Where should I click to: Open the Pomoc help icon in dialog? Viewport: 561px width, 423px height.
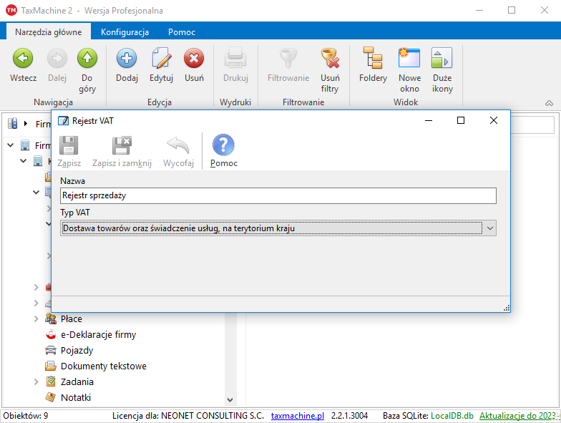[223, 146]
